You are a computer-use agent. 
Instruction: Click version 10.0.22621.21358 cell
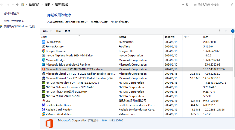(x=214, y=110)
